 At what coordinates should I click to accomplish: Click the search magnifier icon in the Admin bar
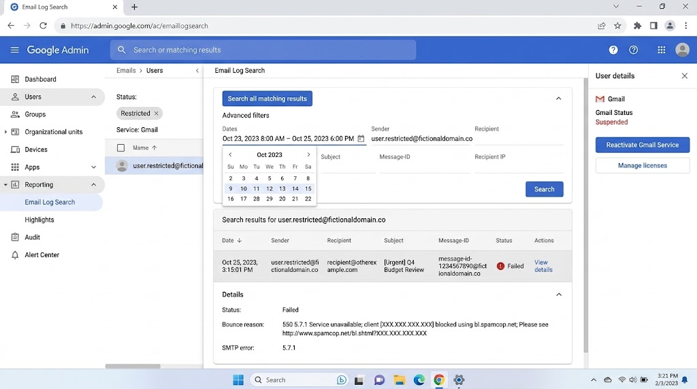[x=121, y=50]
